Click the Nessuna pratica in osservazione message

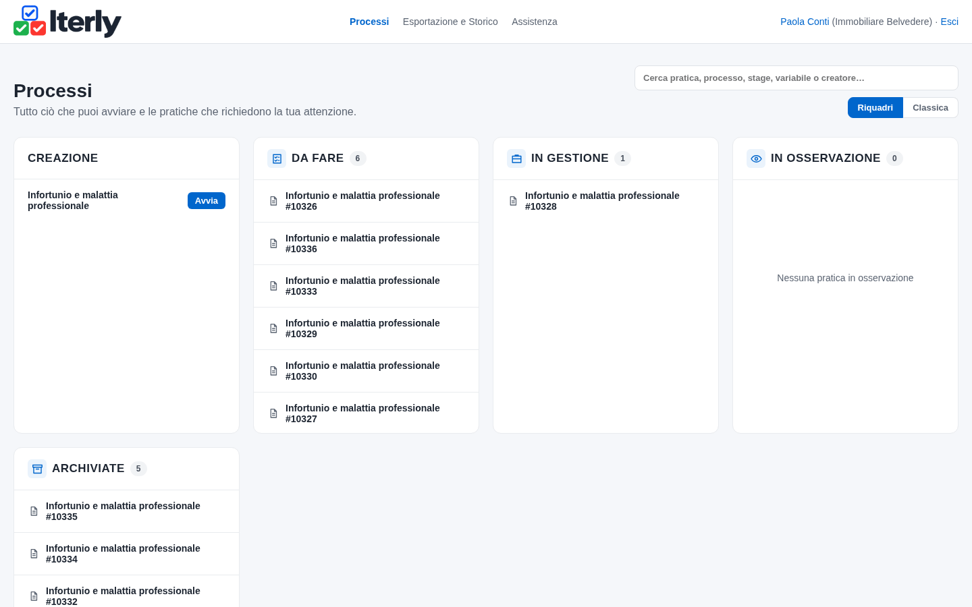tap(845, 278)
